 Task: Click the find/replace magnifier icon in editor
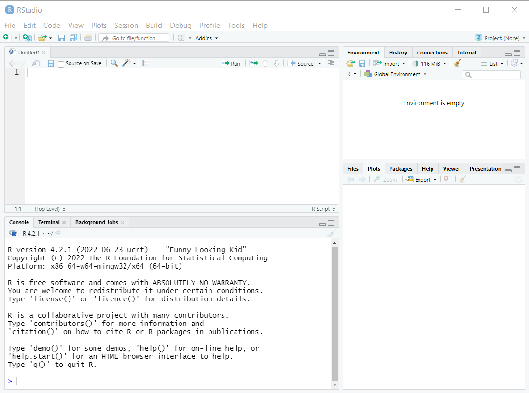114,63
